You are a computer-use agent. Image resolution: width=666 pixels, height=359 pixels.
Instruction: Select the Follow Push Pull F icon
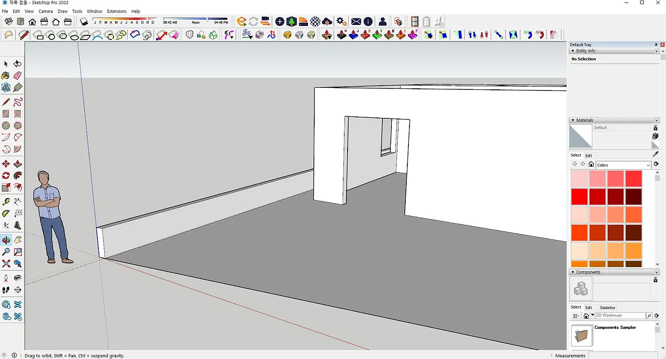(x=413, y=35)
